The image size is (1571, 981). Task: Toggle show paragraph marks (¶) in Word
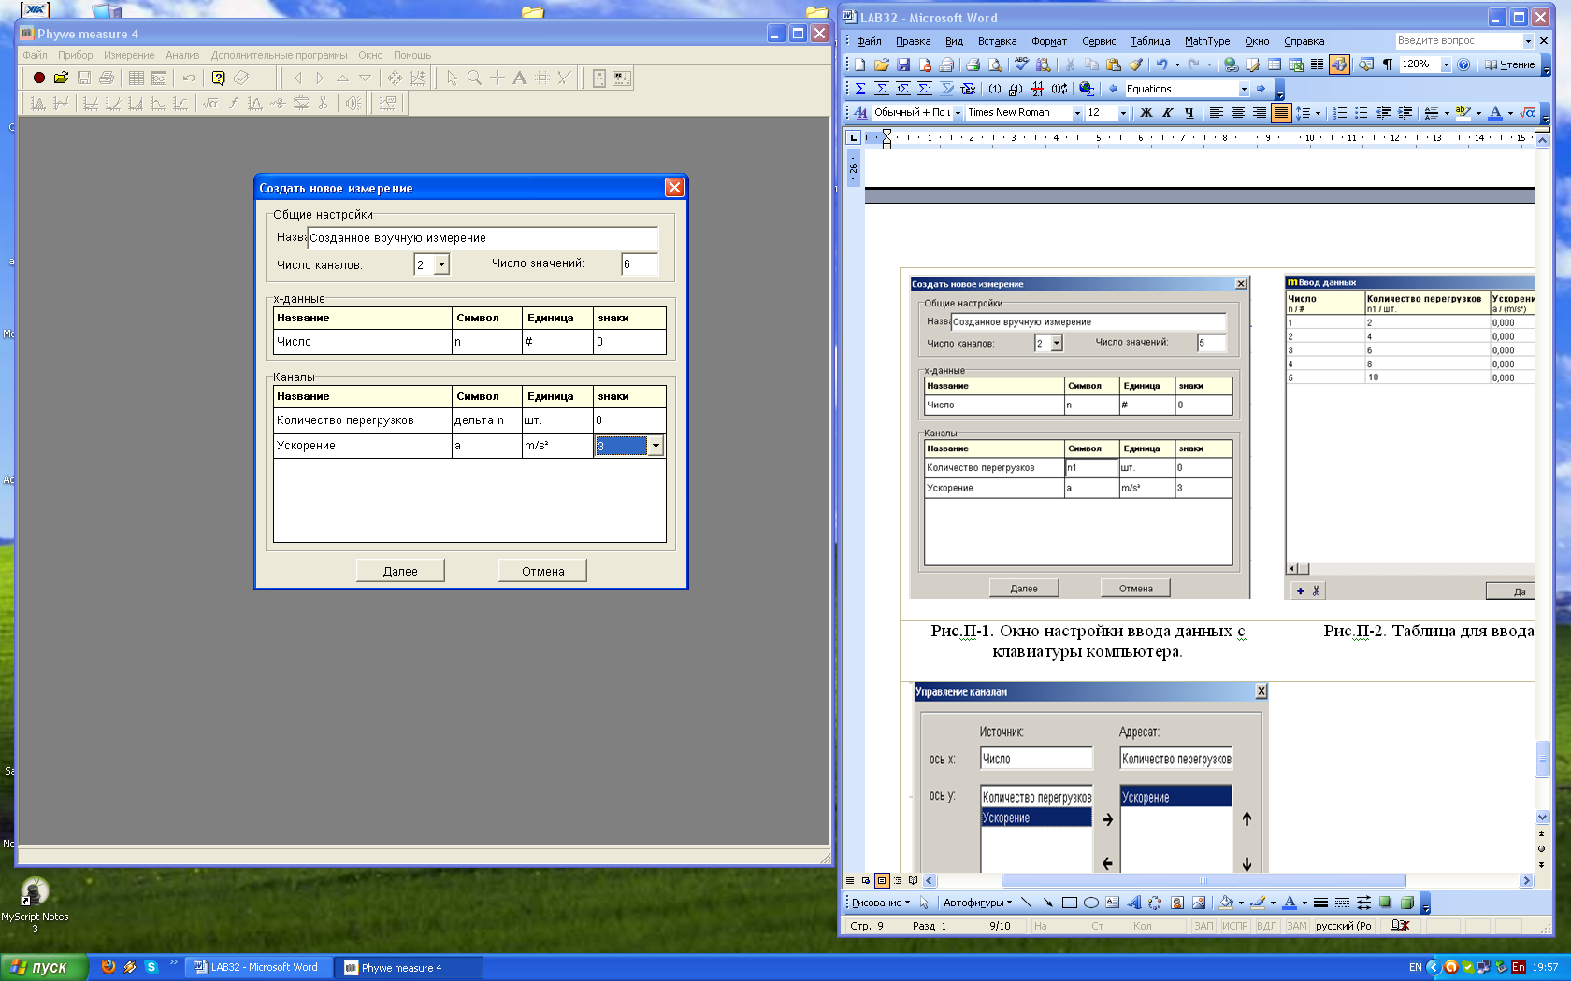(x=1387, y=64)
